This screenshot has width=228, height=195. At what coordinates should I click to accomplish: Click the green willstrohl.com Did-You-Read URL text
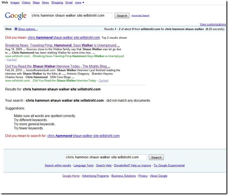tap(51, 81)
